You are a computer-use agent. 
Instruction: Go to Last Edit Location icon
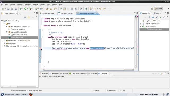[100, 9]
